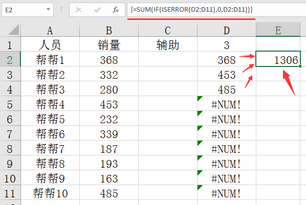Image resolution: width=306 pixels, height=205 pixels.
Task: Click cell B9 with value 193
Action: pyautogui.click(x=109, y=163)
